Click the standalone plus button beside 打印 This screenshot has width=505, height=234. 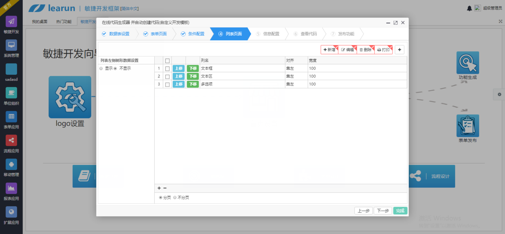(400, 50)
